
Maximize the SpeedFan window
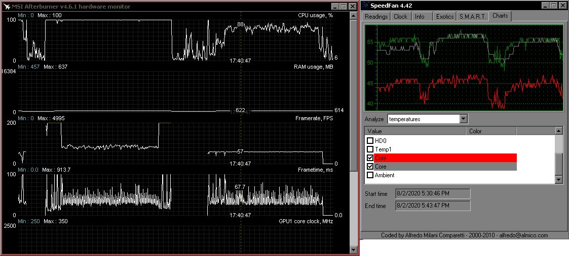tap(554, 6)
